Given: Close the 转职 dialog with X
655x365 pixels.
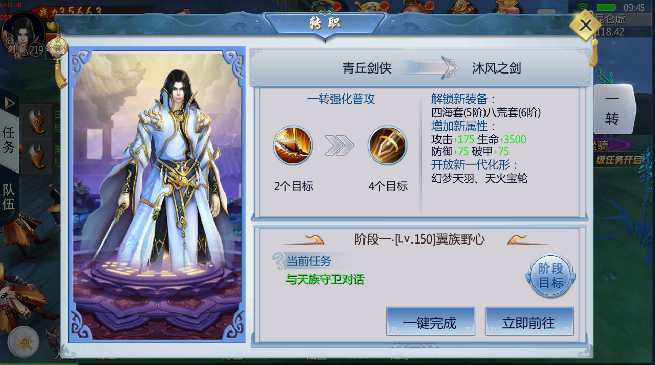Looking at the screenshot, I should (x=586, y=26).
